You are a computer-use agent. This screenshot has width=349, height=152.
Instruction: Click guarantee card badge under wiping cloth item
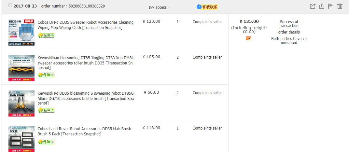coord(46,35)
